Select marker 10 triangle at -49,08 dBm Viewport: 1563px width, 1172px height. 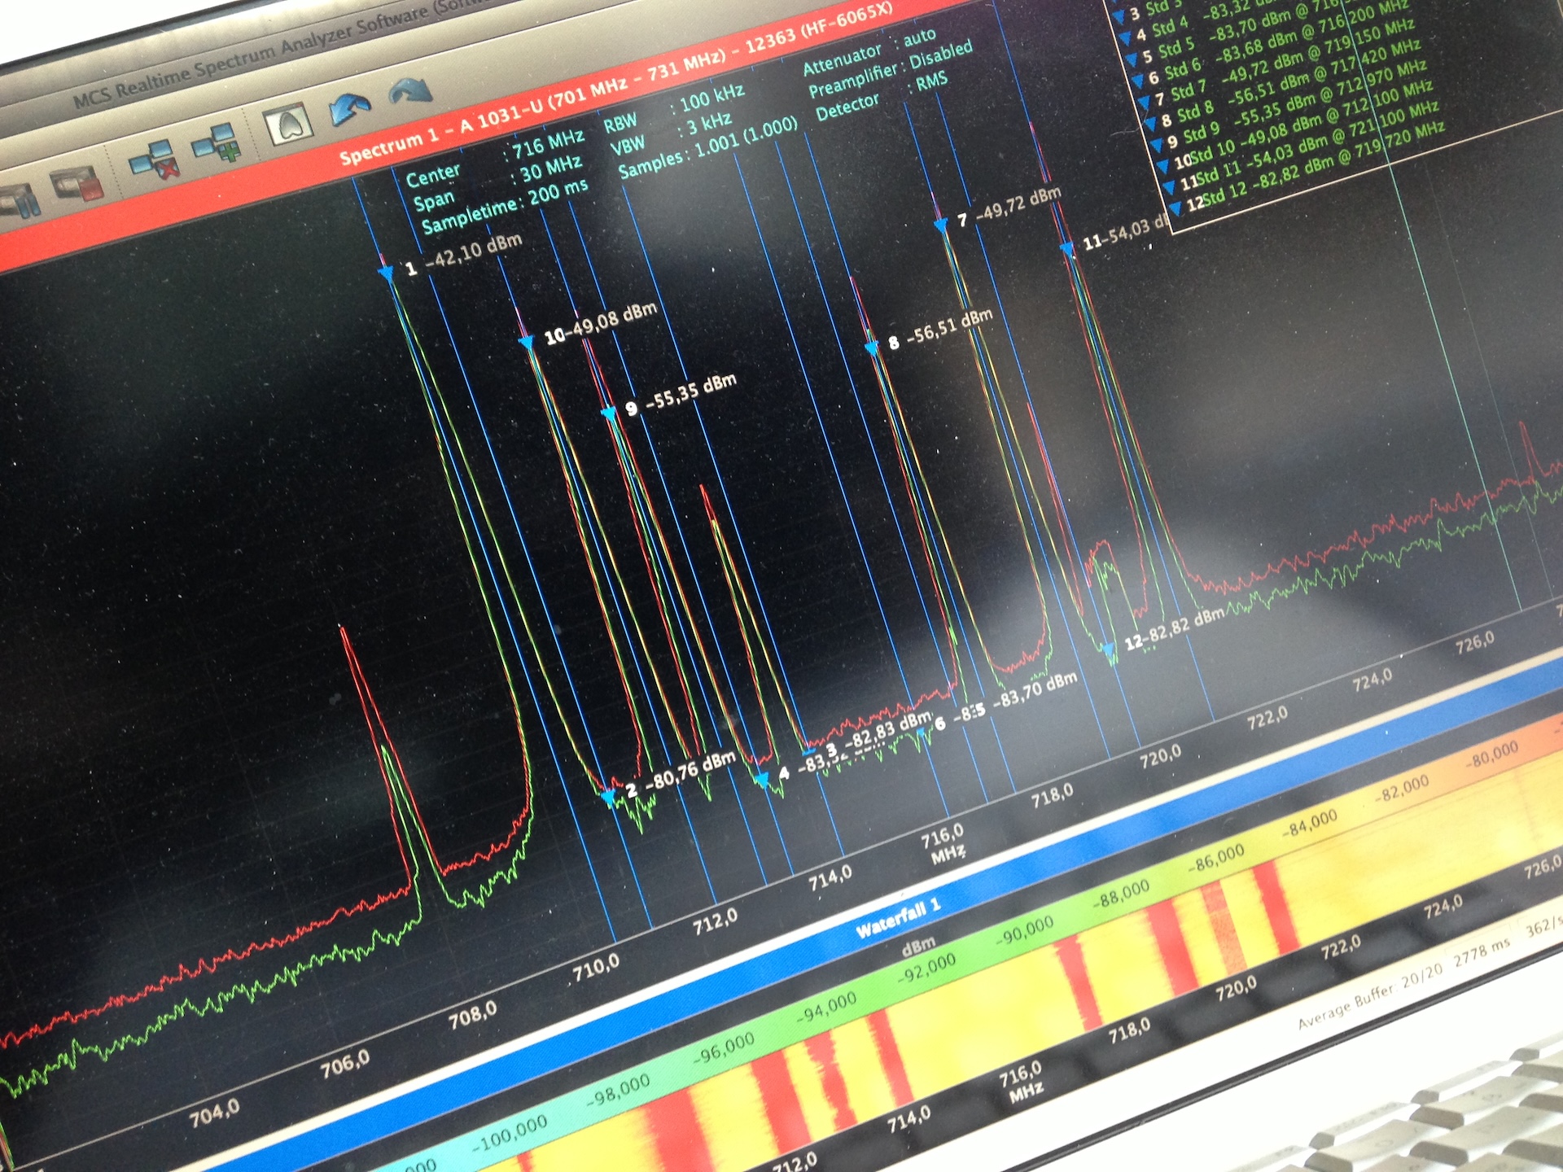tap(527, 343)
